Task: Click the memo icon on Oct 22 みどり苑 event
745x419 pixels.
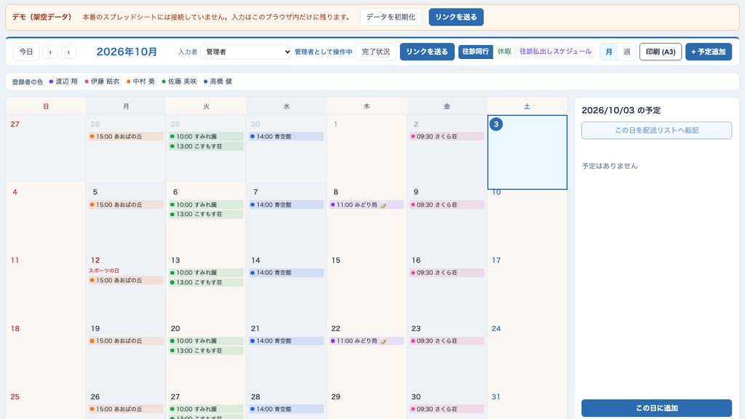Action: pyautogui.click(x=383, y=341)
